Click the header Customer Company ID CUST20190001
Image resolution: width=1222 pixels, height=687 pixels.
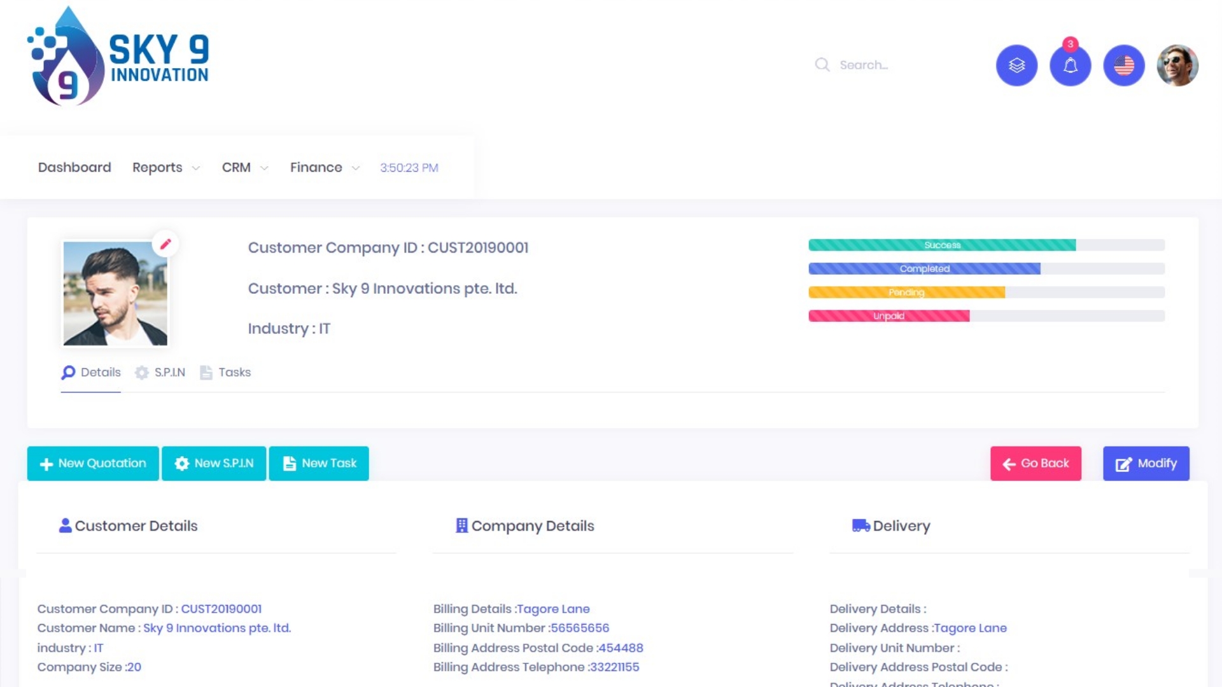pyautogui.click(x=388, y=248)
